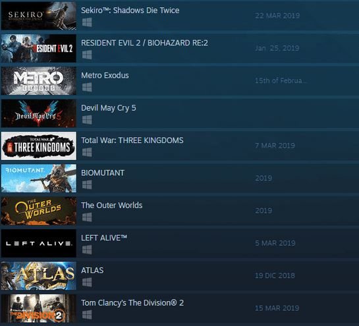Click the Windows icon under Total War: THREE KINGDOMS
Viewport: 359px width, 326px height.
(87, 152)
